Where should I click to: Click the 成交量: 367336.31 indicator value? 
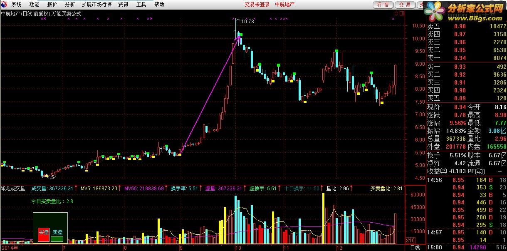coord(52,189)
